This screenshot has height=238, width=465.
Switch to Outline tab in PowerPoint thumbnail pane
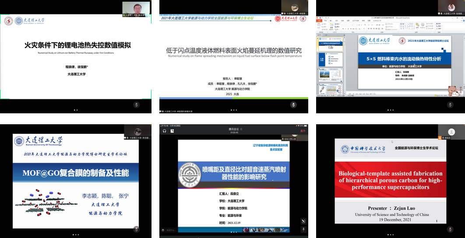[x=326, y=35]
